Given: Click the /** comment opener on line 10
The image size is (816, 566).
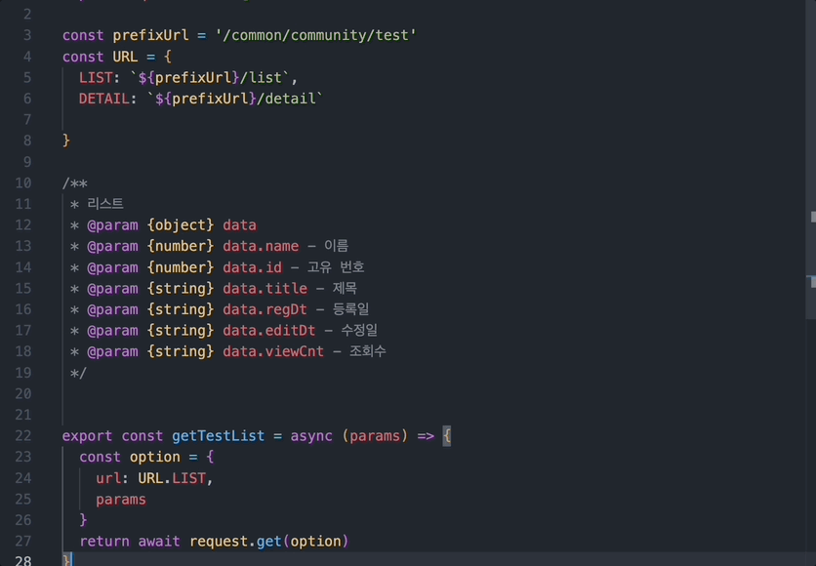Looking at the screenshot, I should coord(75,183).
